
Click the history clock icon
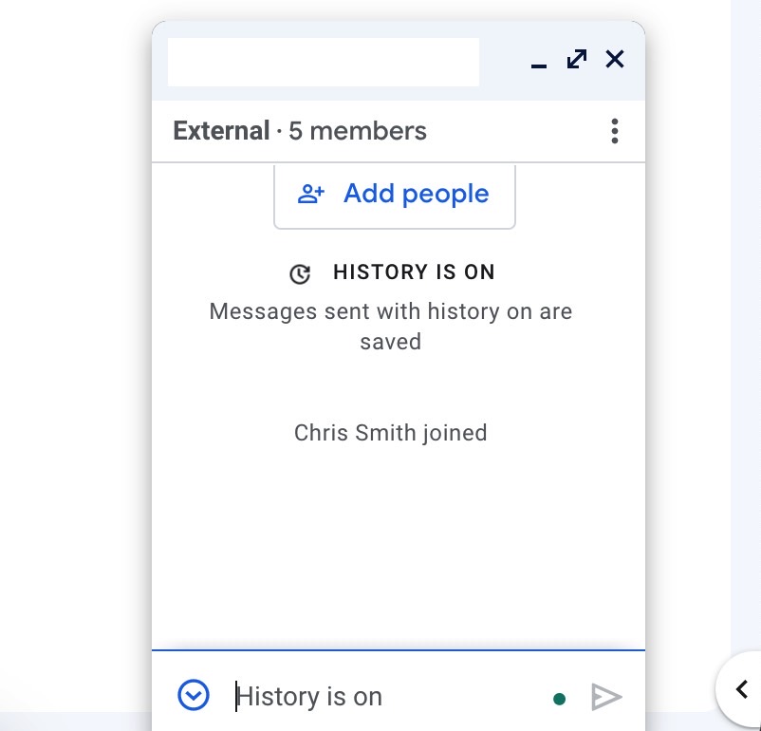300,274
